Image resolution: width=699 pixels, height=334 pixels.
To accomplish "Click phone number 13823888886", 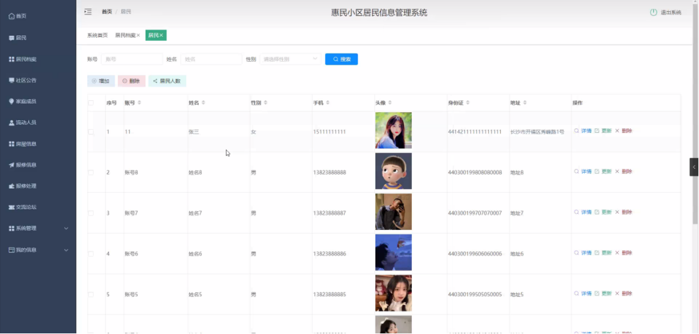I will pyautogui.click(x=329, y=254).
